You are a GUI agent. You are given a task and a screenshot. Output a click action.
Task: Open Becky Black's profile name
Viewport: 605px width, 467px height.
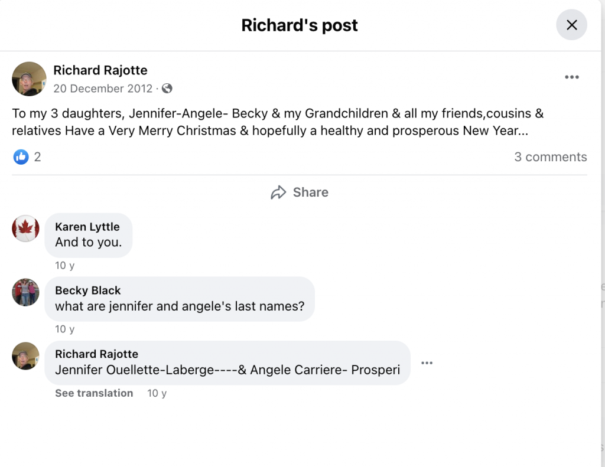(88, 290)
